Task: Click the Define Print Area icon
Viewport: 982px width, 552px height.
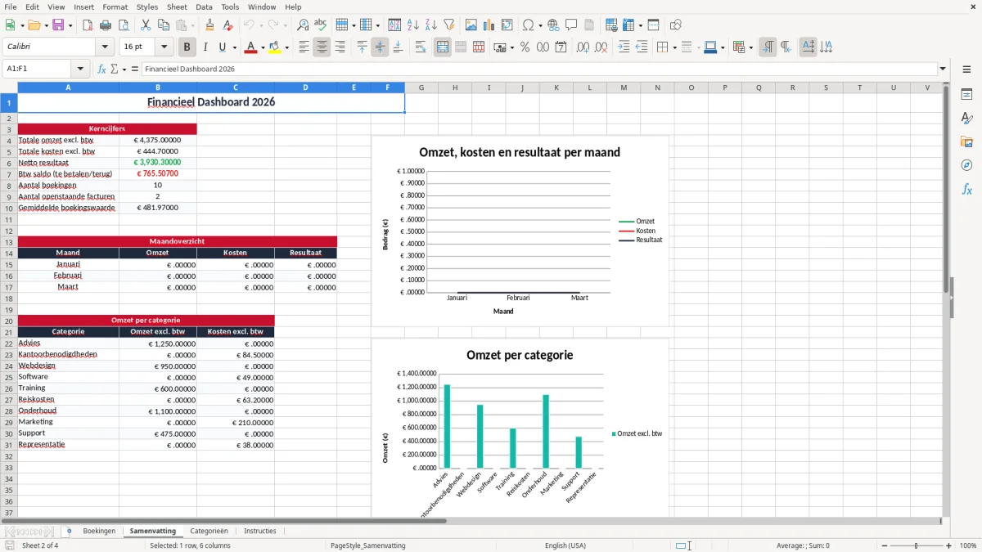Action: click(x=610, y=25)
